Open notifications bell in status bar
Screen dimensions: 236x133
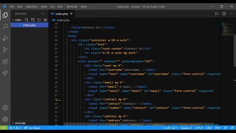click(232, 128)
